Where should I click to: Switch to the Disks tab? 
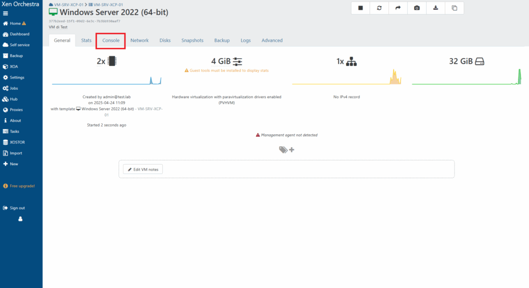(165, 40)
